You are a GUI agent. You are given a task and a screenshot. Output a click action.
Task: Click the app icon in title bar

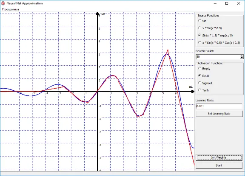click(3, 3)
